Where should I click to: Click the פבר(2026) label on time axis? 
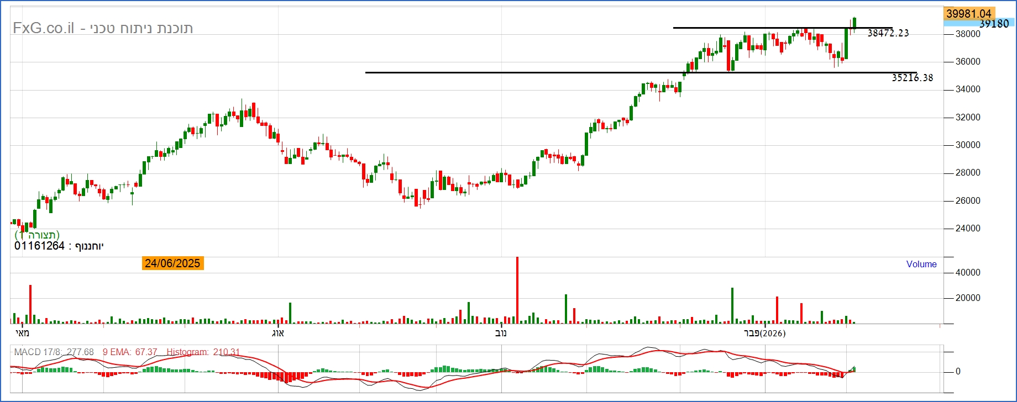pos(765,333)
